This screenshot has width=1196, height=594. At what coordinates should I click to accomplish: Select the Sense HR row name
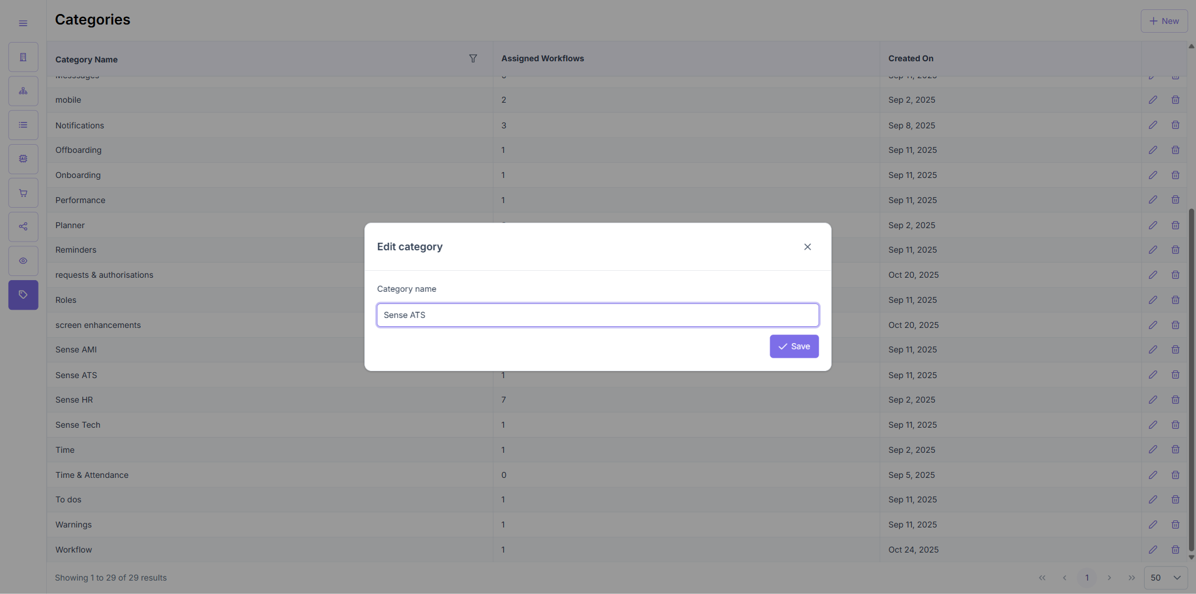[74, 400]
